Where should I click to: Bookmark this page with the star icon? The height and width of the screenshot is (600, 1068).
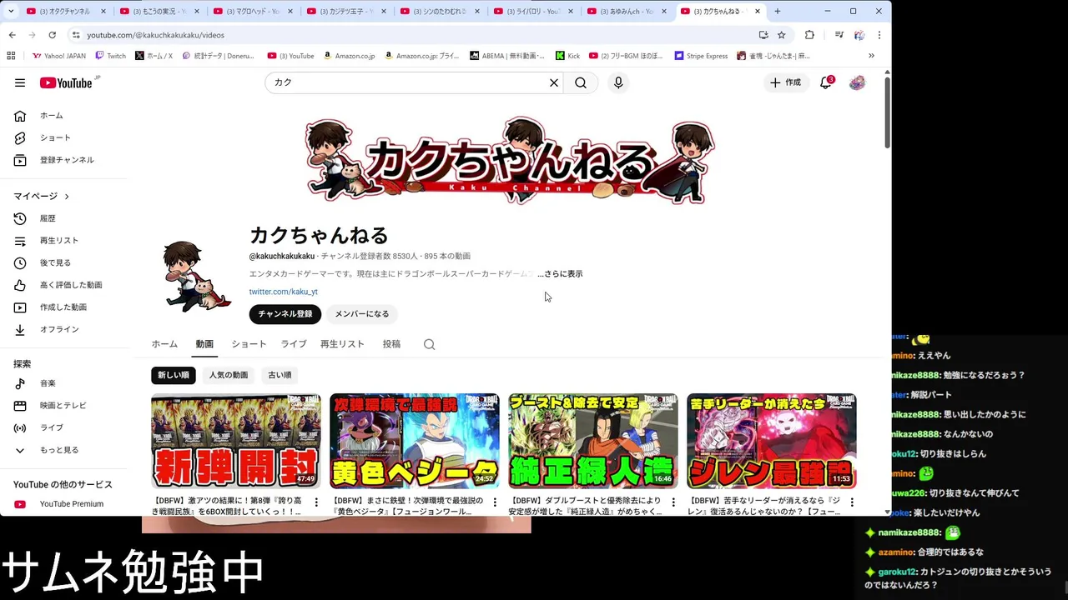coord(782,35)
